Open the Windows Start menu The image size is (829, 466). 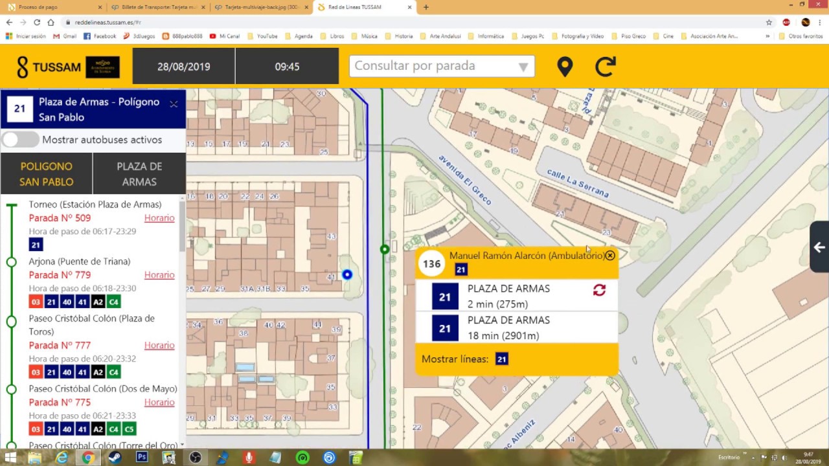tap(10, 458)
